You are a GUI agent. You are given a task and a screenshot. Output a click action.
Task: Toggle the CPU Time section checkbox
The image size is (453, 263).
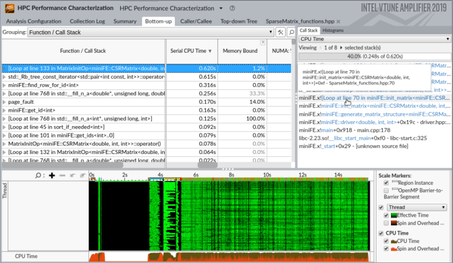(x=381, y=233)
